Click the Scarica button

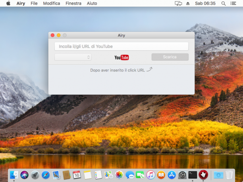[170, 57]
